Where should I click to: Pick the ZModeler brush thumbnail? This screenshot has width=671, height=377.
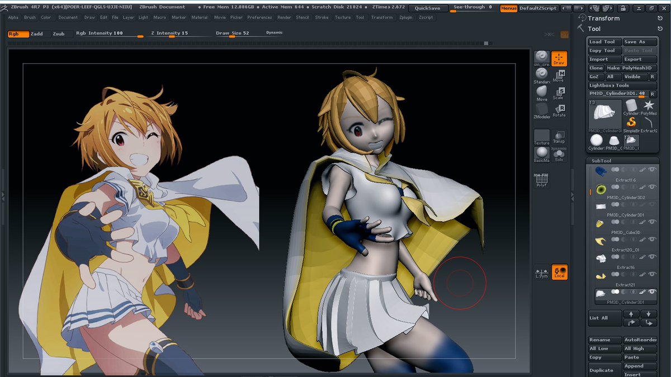point(542,110)
